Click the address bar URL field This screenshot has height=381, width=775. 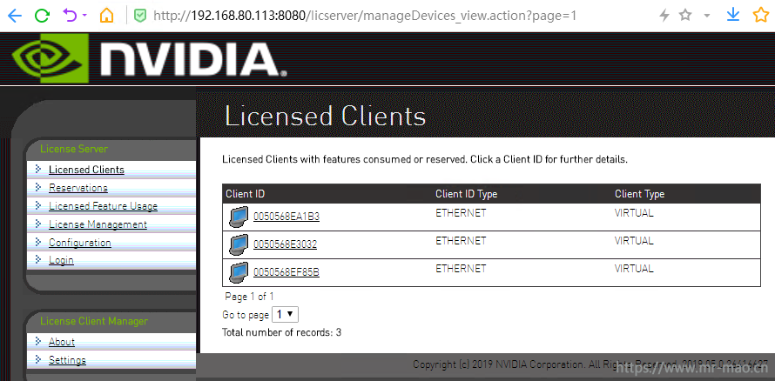coord(365,16)
